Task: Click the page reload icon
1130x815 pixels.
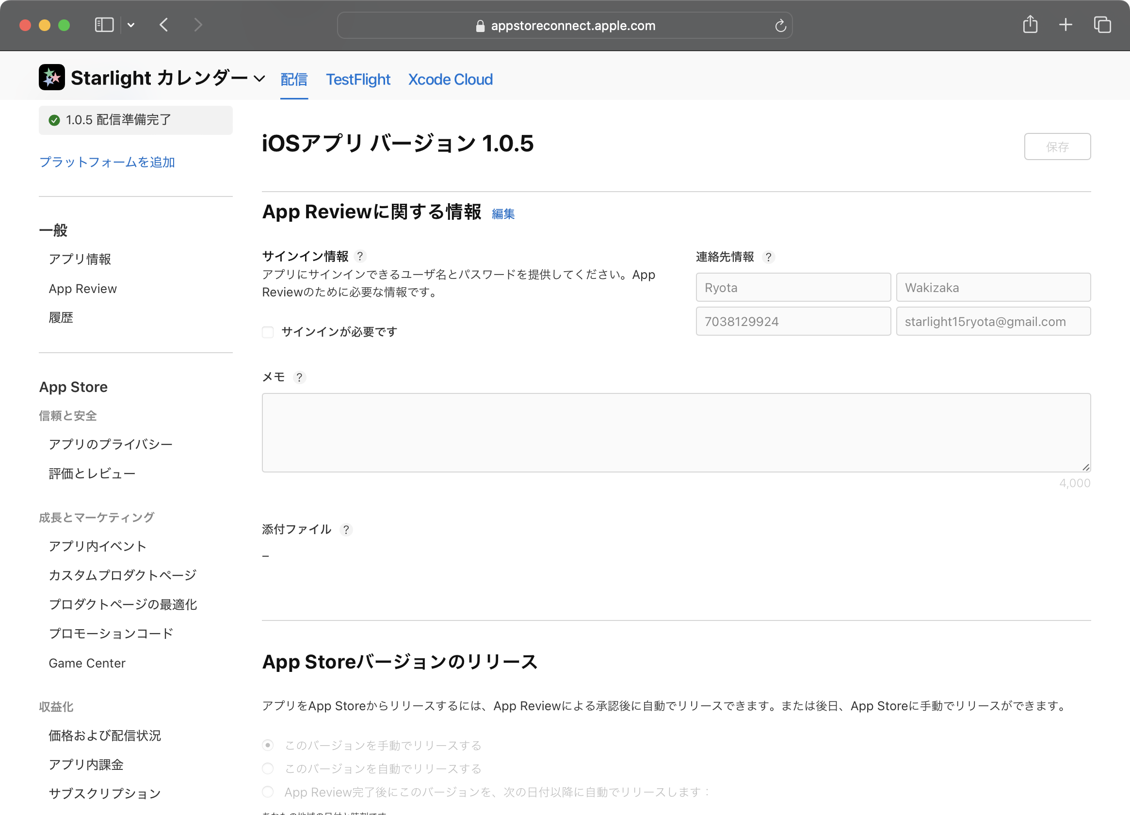Action: click(x=780, y=25)
